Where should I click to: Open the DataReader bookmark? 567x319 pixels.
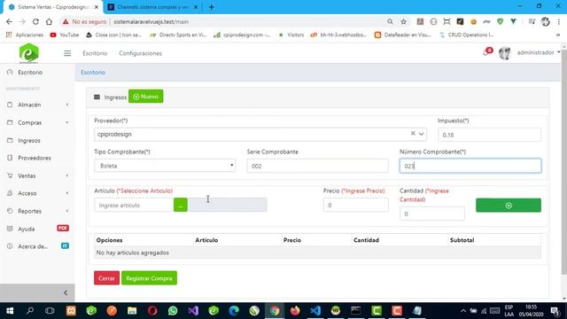click(403, 35)
